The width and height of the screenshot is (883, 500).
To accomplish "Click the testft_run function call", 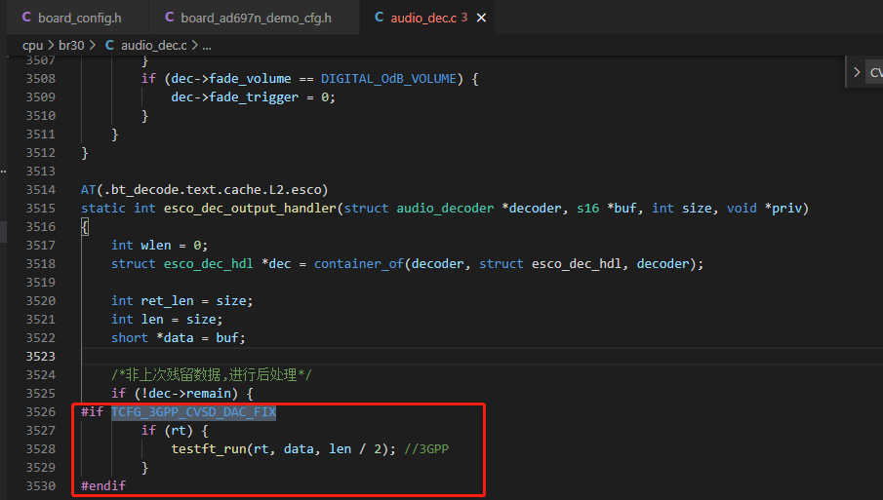I will pos(209,448).
